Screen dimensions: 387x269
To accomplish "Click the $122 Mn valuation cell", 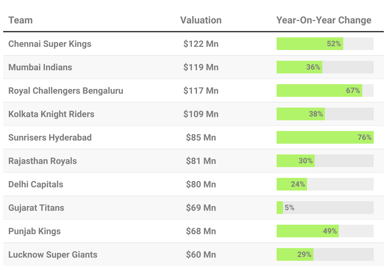I will point(201,44).
